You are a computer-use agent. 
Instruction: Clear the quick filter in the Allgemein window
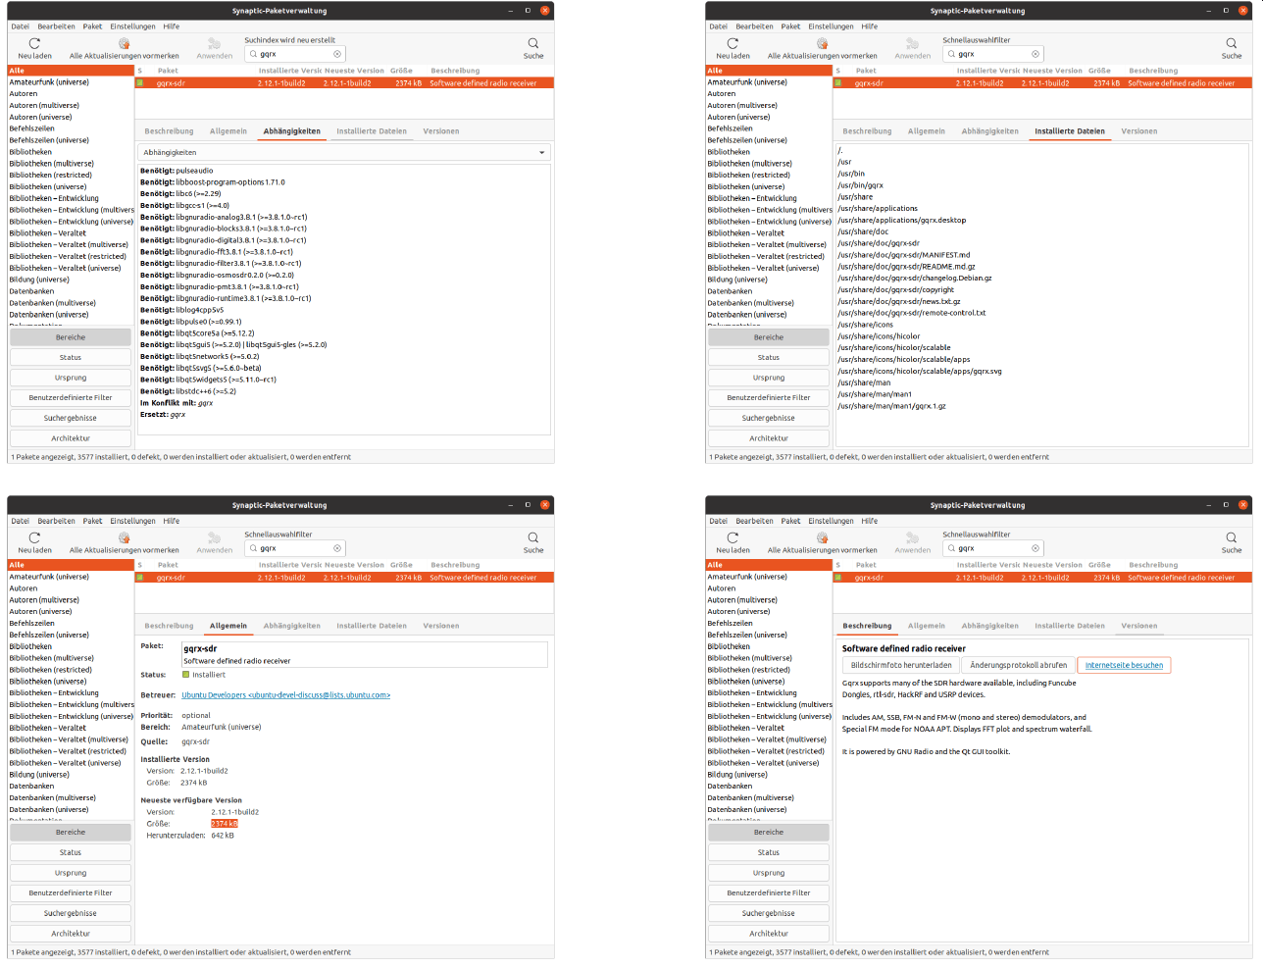click(337, 548)
